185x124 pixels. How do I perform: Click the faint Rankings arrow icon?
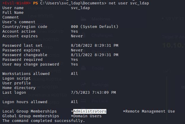(83, 85)
